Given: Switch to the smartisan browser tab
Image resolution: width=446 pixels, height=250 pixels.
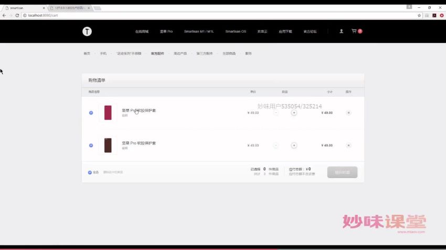Looking at the screenshot, I should pos(24,8).
